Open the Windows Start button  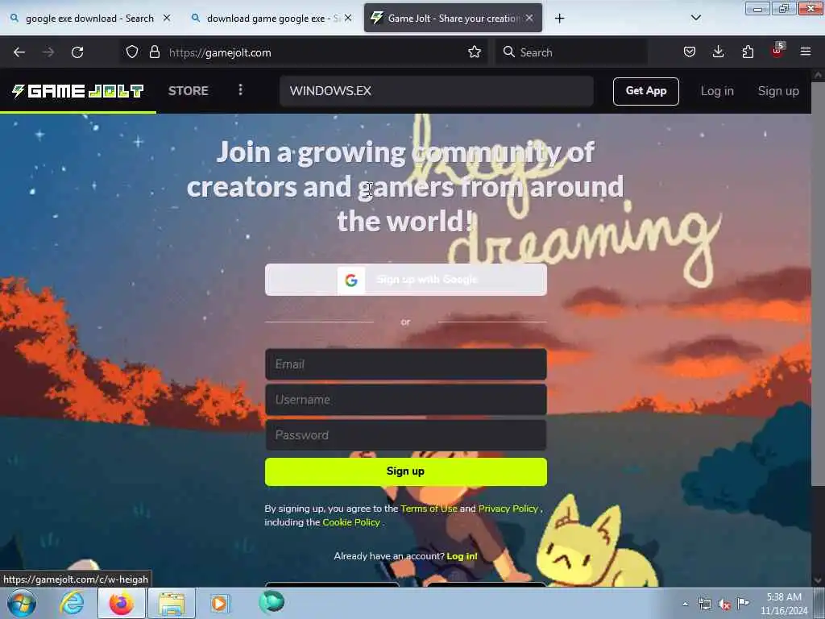tap(22, 603)
